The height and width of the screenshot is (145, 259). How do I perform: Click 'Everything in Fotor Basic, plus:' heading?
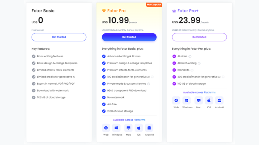pyautogui.click(x=123, y=49)
